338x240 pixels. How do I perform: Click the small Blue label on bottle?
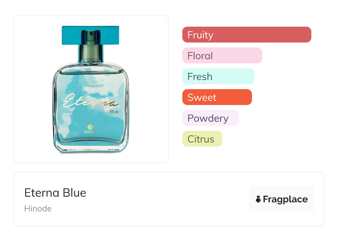pyautogui.click(x=114, y=112)
